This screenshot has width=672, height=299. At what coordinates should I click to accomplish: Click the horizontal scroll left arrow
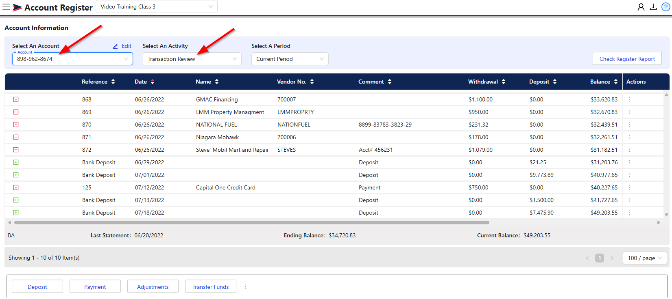pos(10,222)
